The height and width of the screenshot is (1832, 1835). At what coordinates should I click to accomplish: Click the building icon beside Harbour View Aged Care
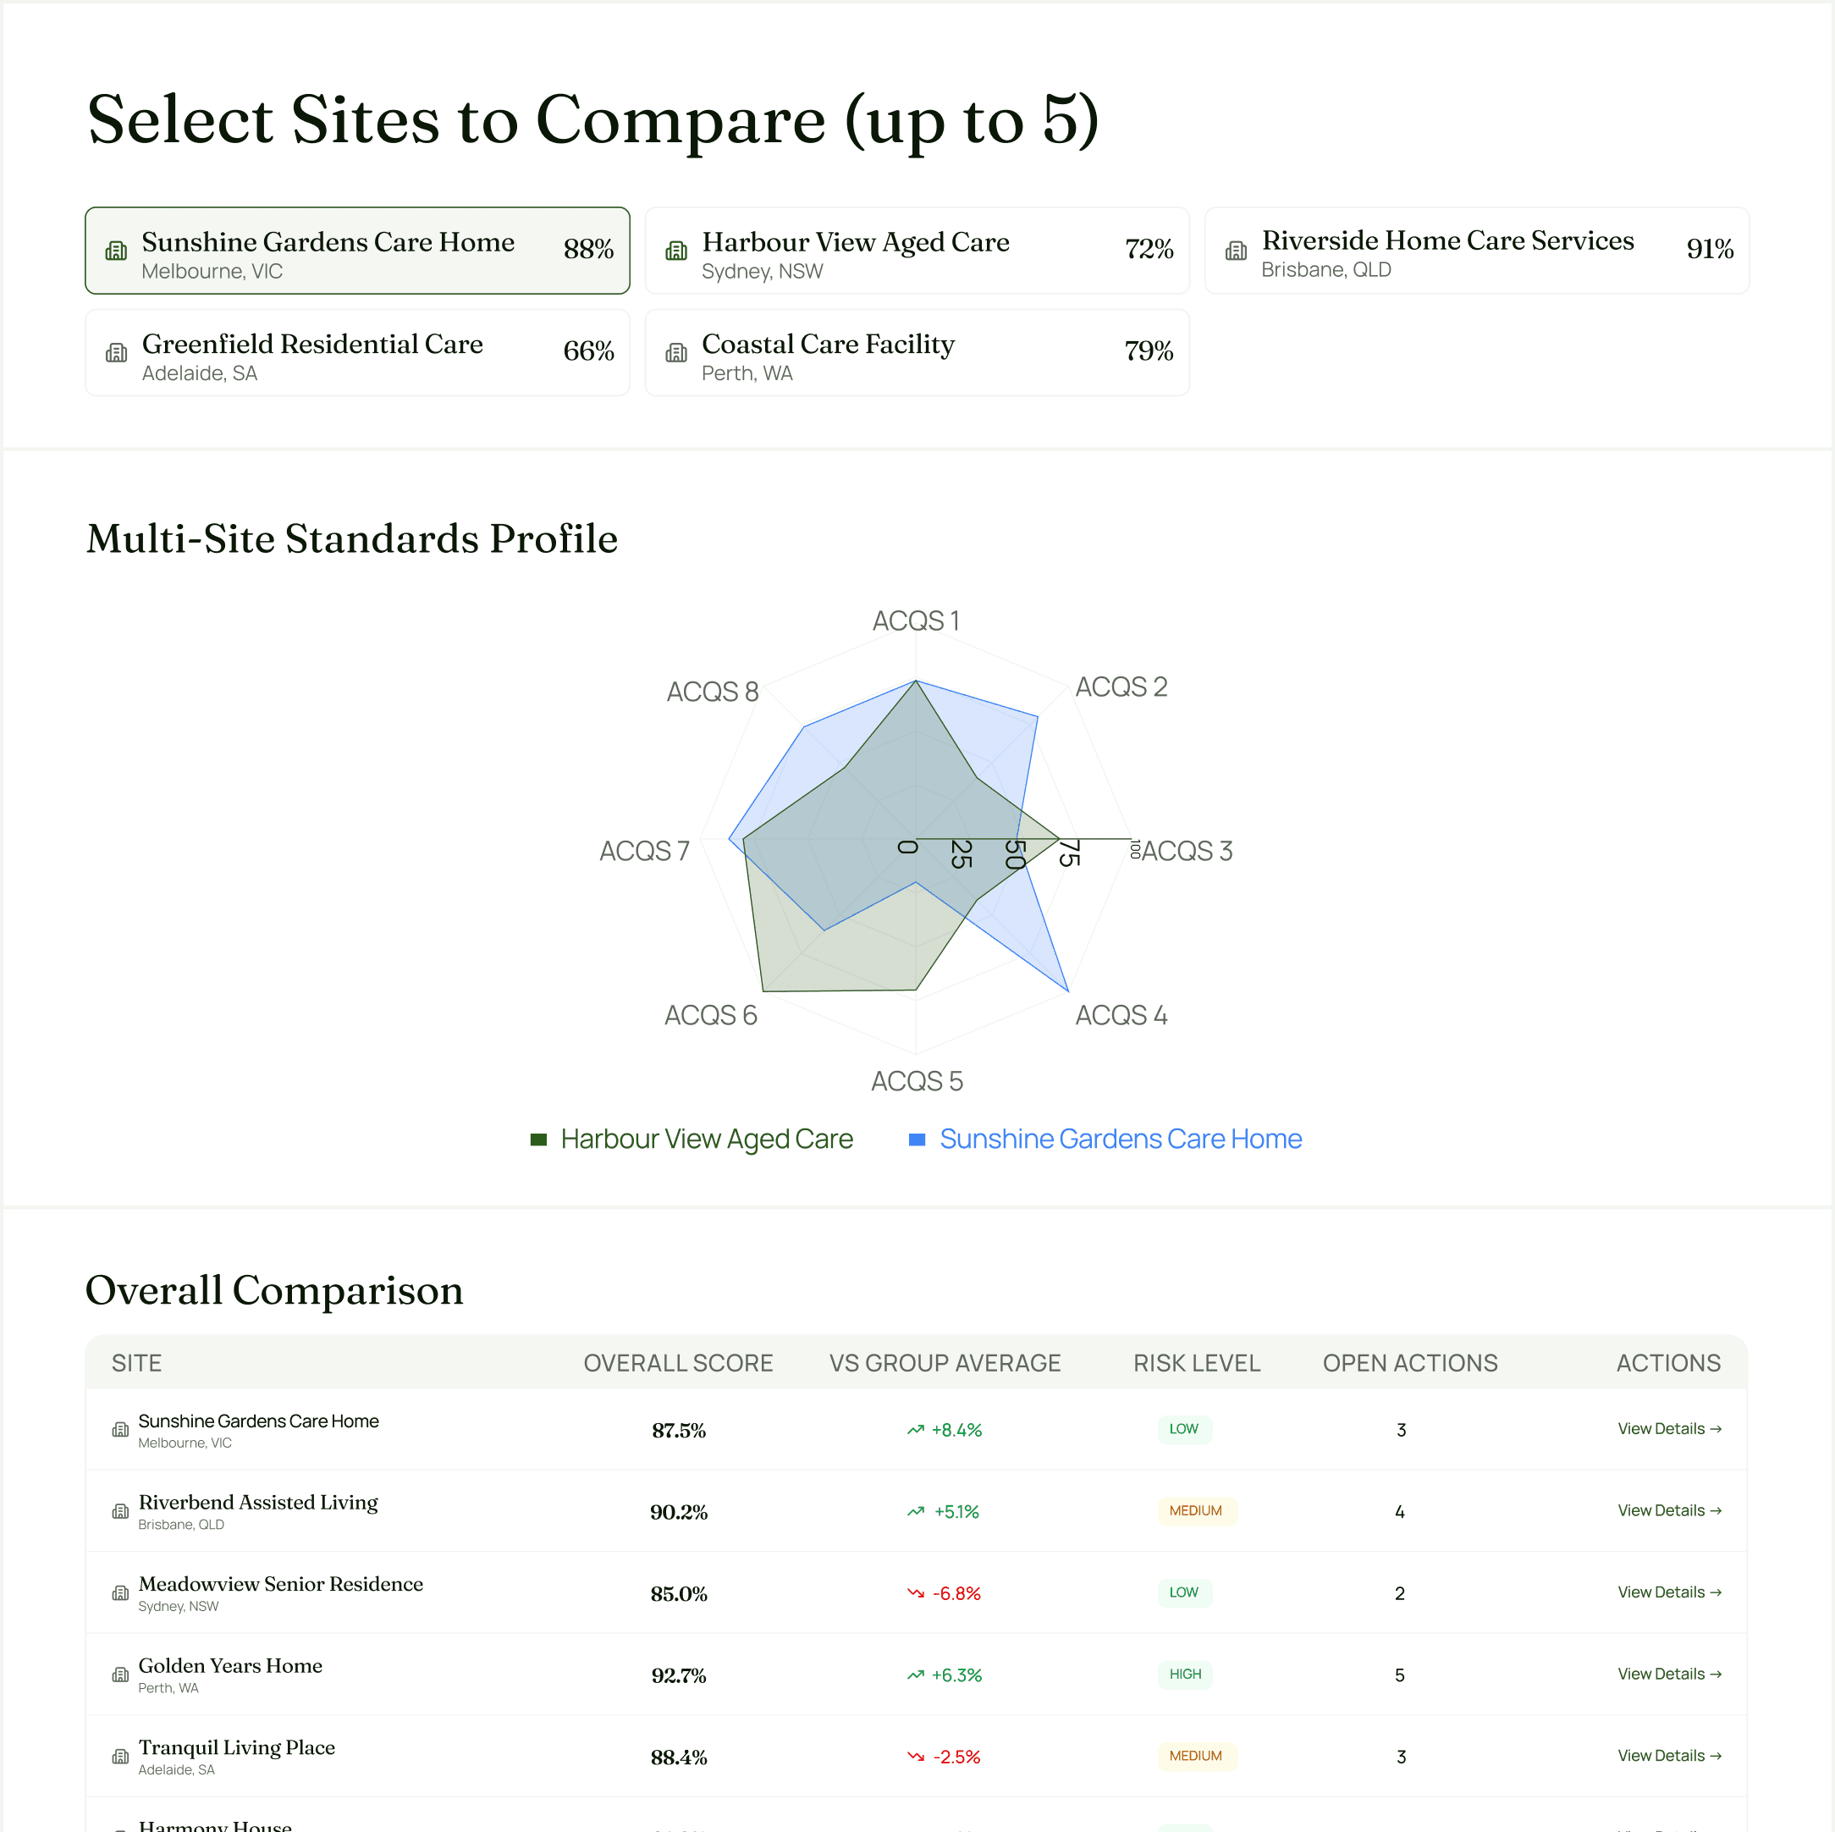tap(677, 250)
